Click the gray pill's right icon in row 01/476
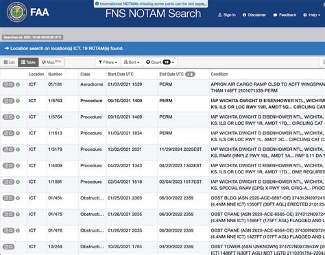Viewport: 325px width, 255px height. [11, 230]
